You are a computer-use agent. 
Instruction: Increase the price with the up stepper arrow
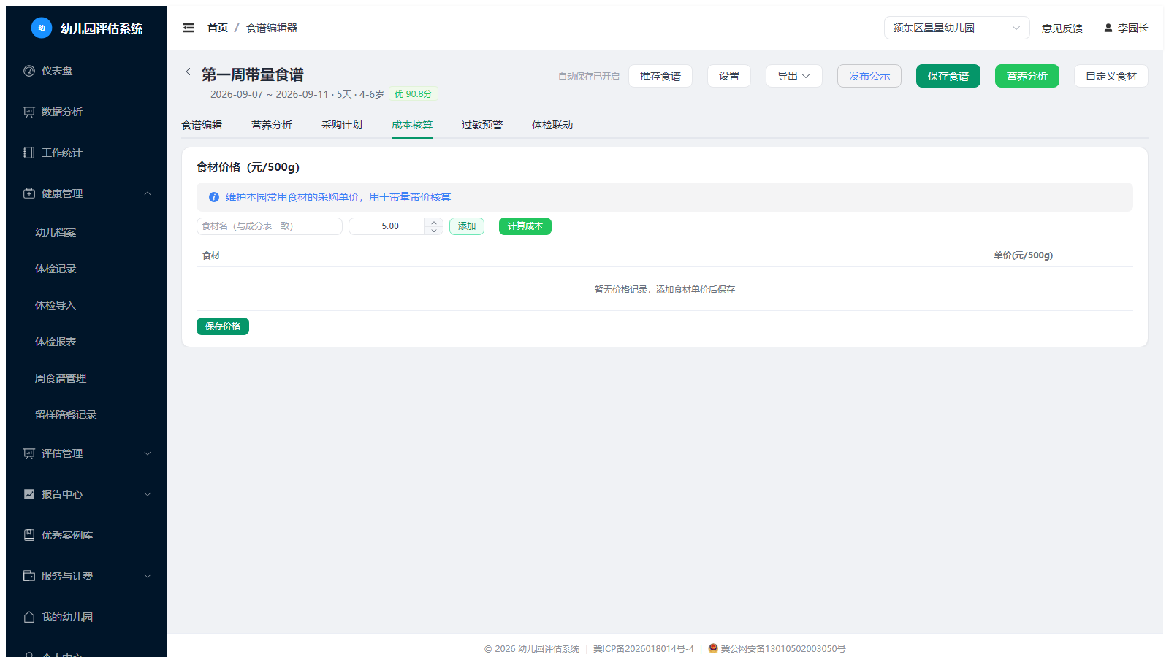434,223
